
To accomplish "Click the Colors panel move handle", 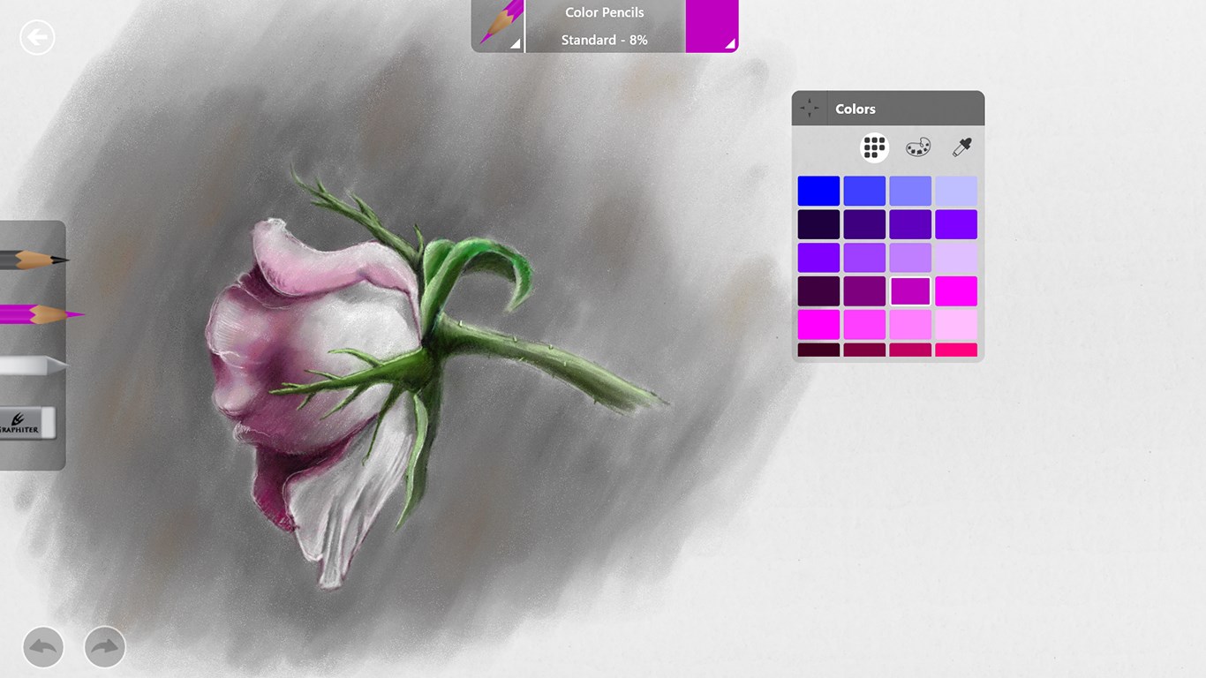I will [809, 108].
